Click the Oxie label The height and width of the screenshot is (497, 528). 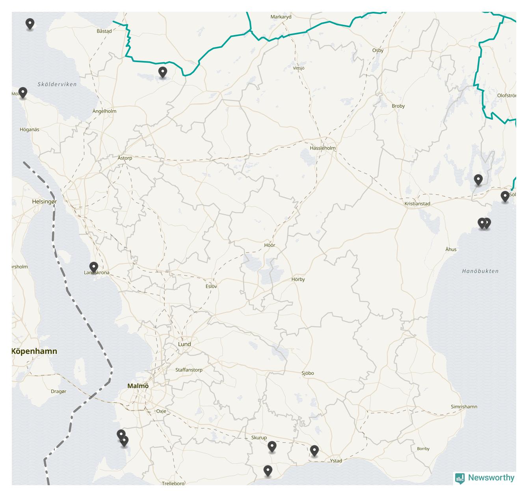point(161,411)
